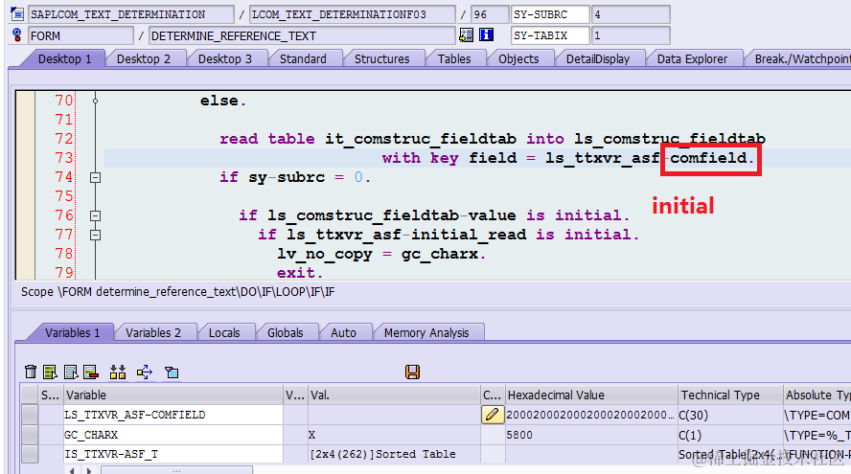The width and height of the screenshot is (851, 474).
Task: Open the DetailDisplay tab
Action: (598, 58)
